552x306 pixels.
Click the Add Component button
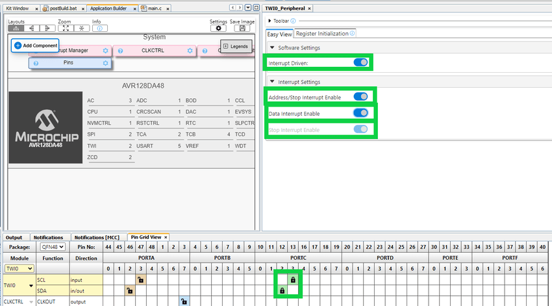[36, 45]
